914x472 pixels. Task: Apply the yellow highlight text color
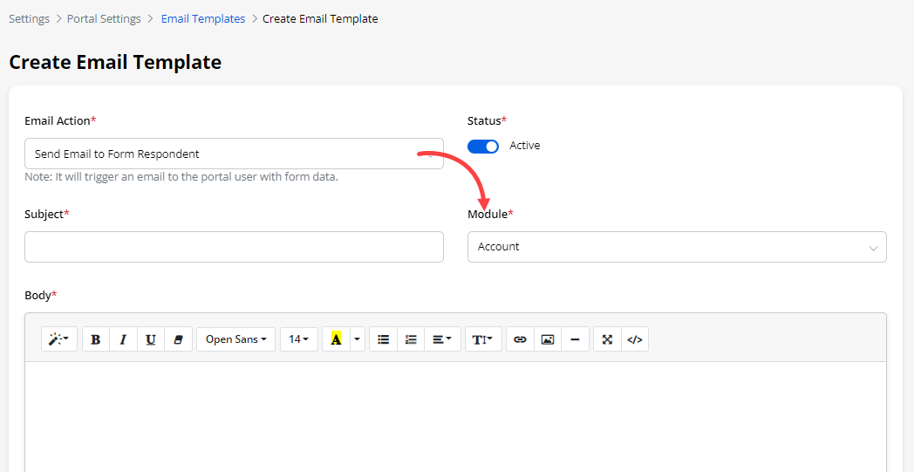(x=336, y=339)
